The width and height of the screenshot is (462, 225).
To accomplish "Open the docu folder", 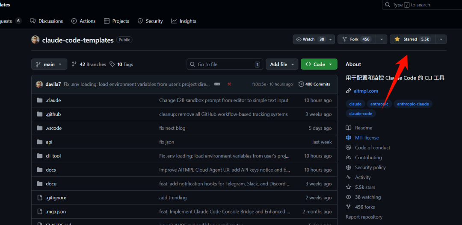I will pyautogui.click(x=51, y=184).
